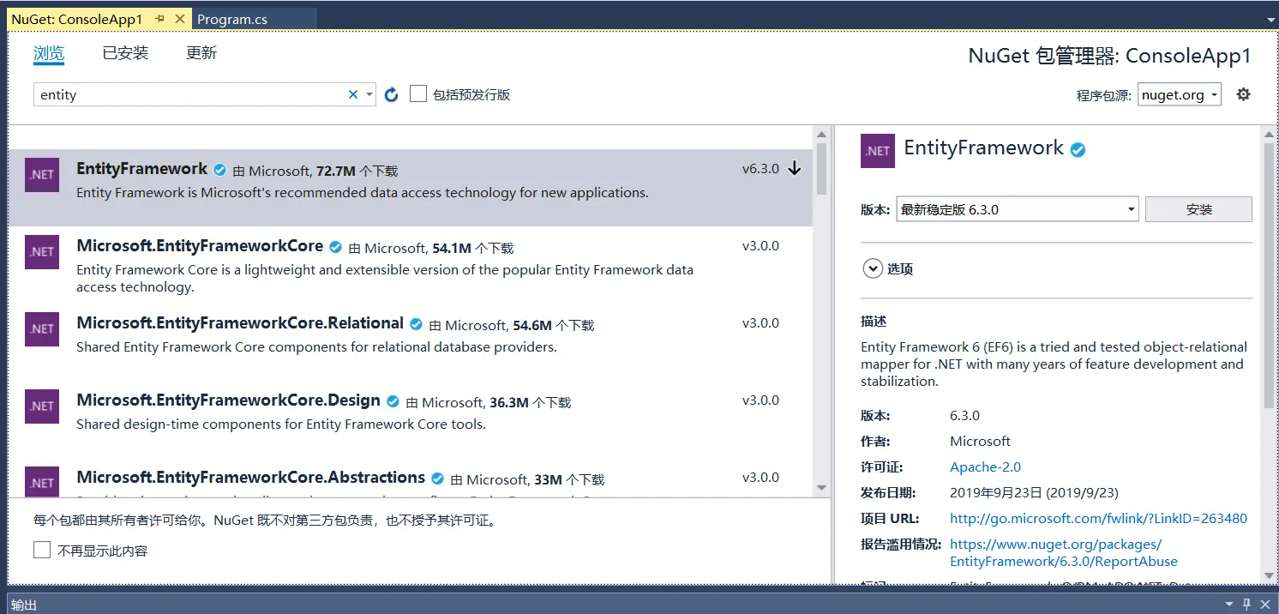Enable 包括预发行版 checkbox
The image size is (1279, 614).
(x=418, y=93)
